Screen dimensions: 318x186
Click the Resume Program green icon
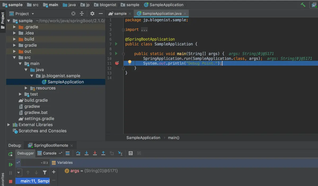coord(11,165)
